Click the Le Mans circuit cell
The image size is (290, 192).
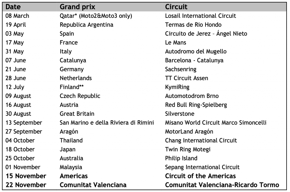tap(176, 42)
